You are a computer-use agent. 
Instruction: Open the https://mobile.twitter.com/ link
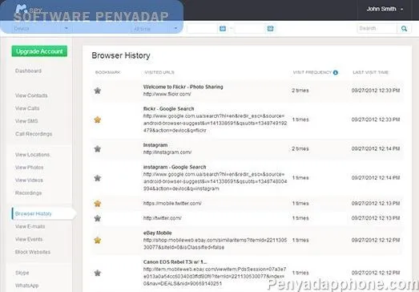pyautogui.click(x=172, y=204)
